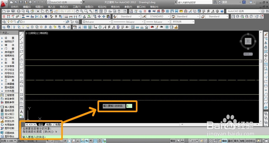The image size is (269, 143).
Task: Toggle the 动态标注 status bar button
Action: pos(250,141)
